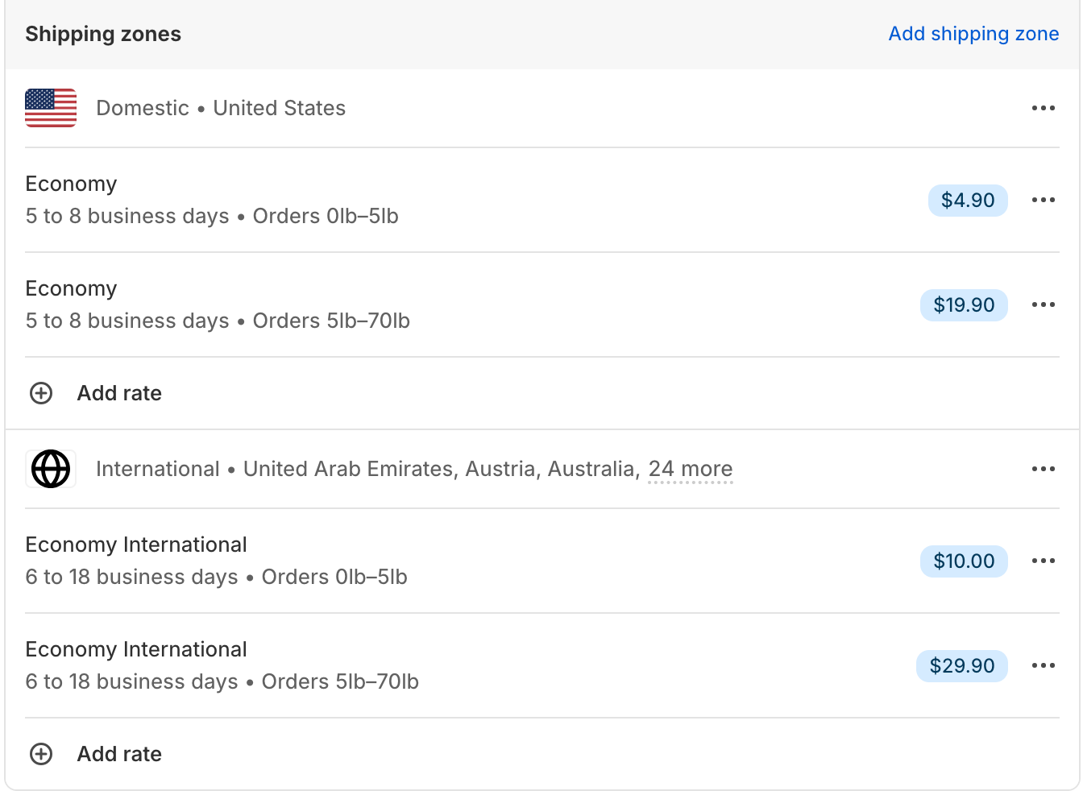Select the $19.90 price badge
Screen dimensions: 1083x791
(x=964, y=304)
